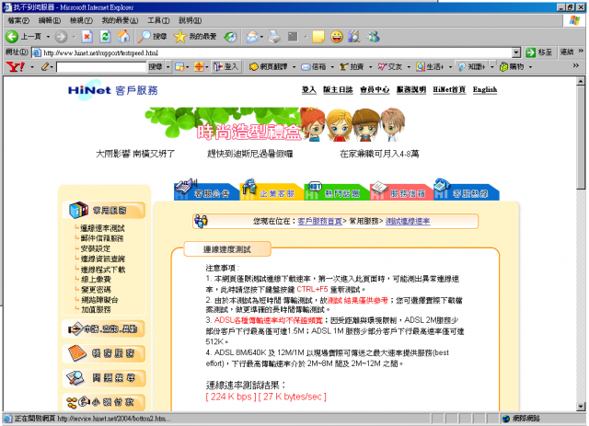Viewport: 589px width, 426px height.
Task: Expand the Yahoo mail dropdown arrow
Action: point(332,67)
